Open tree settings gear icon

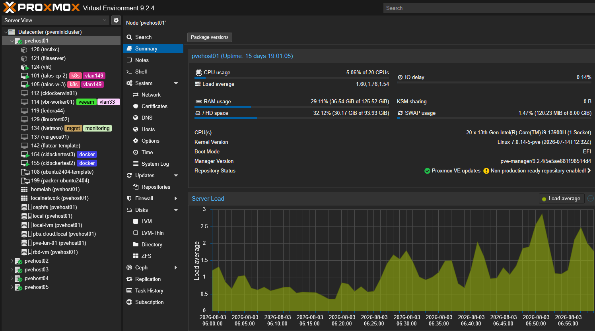coord(116,20)
